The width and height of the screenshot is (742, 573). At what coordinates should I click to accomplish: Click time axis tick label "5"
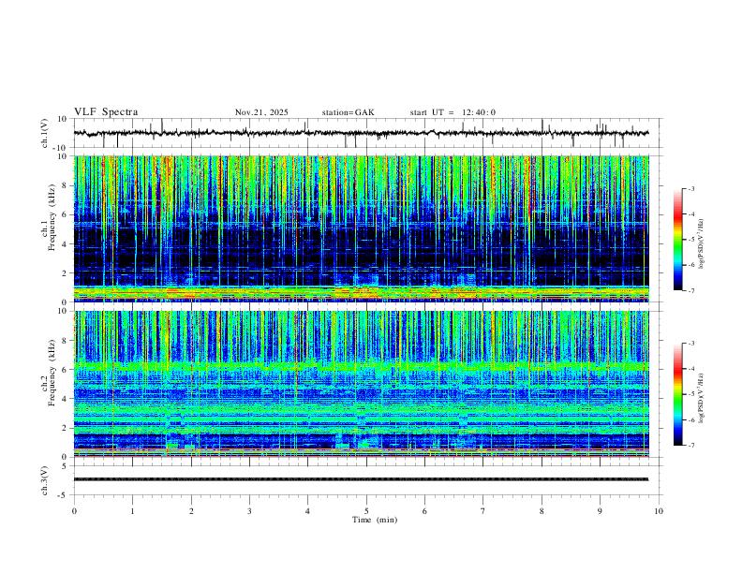(x=366, y=511)
